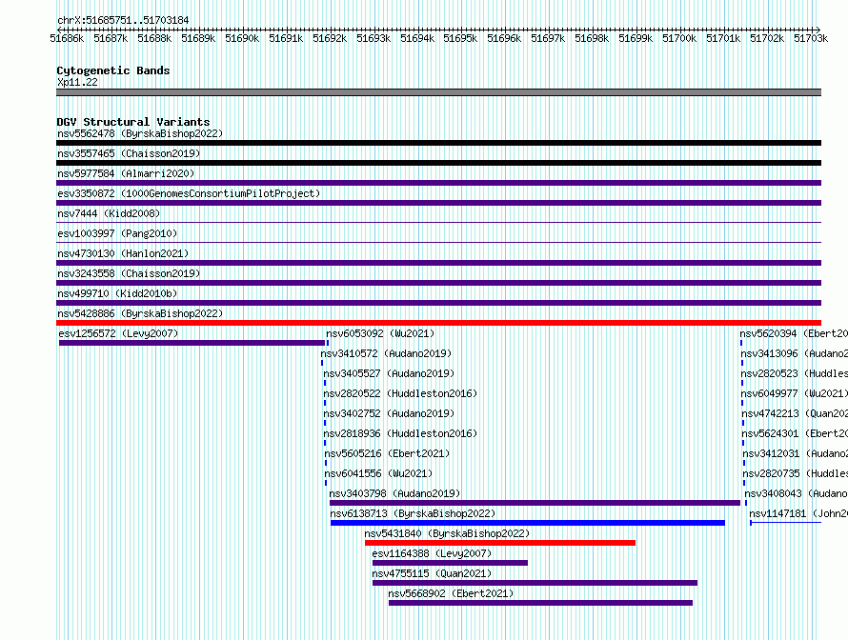Select the purple bar under esv1256572
This screenshot has width=848, height=640.
(192, 343)
